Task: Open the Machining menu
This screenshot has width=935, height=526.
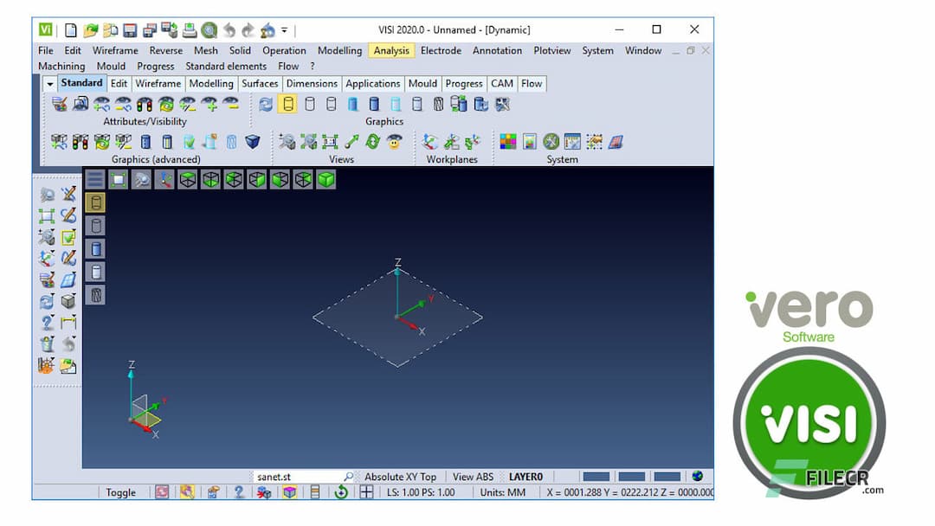Action: (x=61, y=66)
